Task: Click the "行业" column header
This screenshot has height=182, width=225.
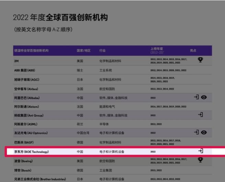Action: click(x=102, y=50)
